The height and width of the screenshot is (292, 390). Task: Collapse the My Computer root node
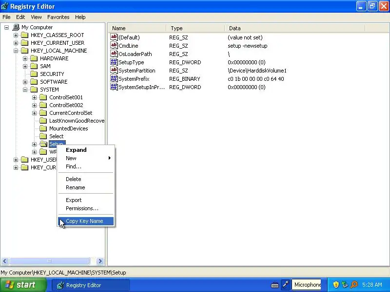point(6,27)
